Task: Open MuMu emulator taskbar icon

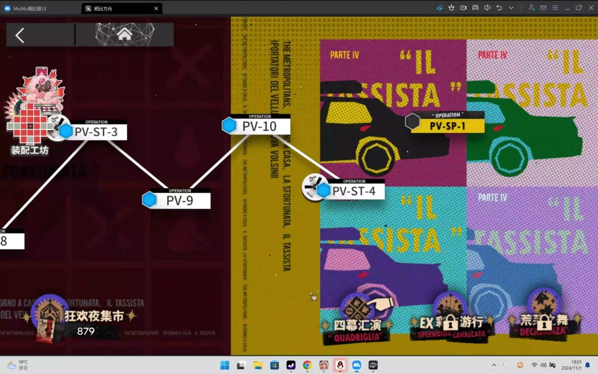Action: tap(357, 365)
